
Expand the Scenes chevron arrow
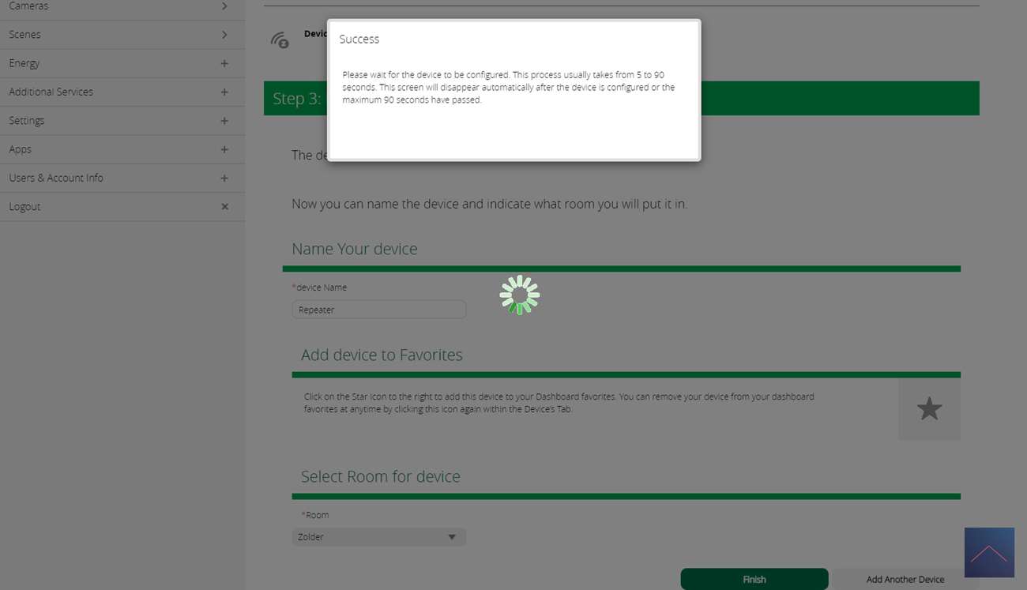[224, 35]
